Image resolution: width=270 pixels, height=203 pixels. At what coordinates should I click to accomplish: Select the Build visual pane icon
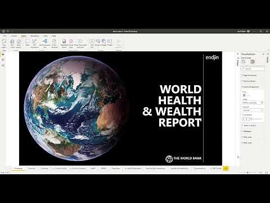coord(243,61)
